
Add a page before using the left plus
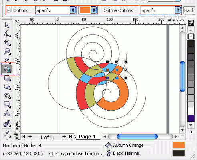[x=30, y=137]
